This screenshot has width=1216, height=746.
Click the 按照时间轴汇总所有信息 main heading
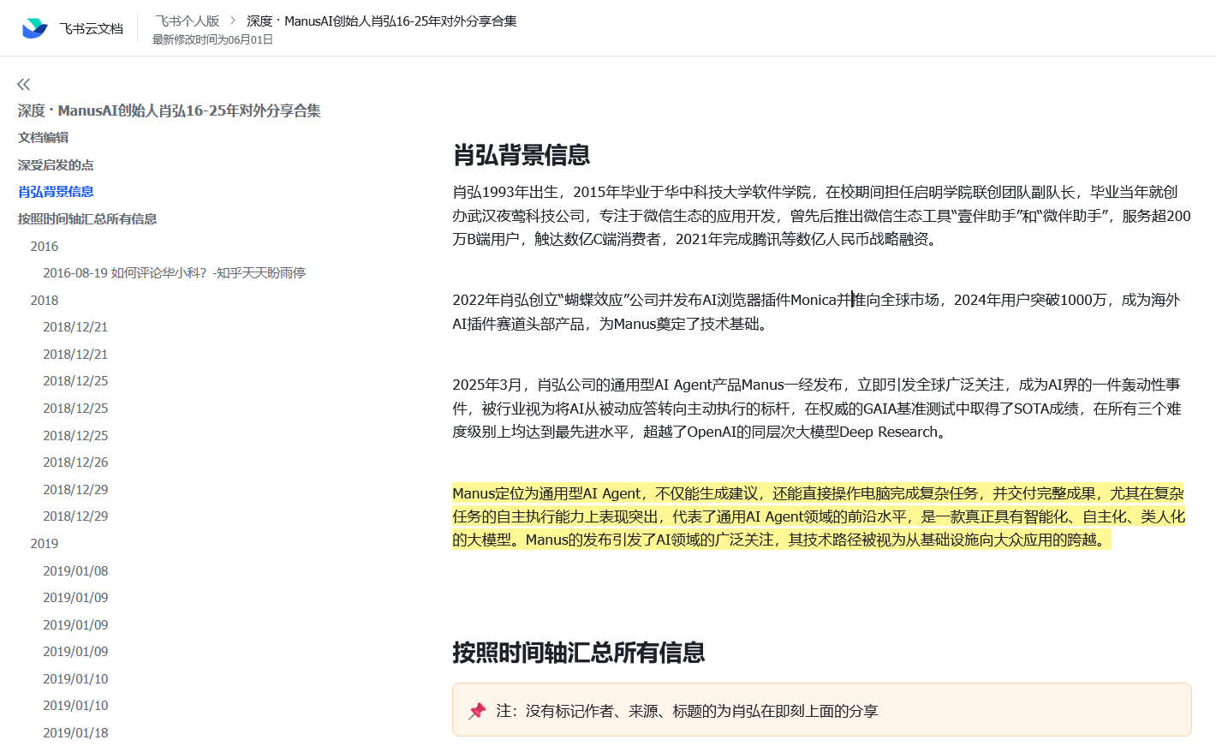click(x=579, y=653)
